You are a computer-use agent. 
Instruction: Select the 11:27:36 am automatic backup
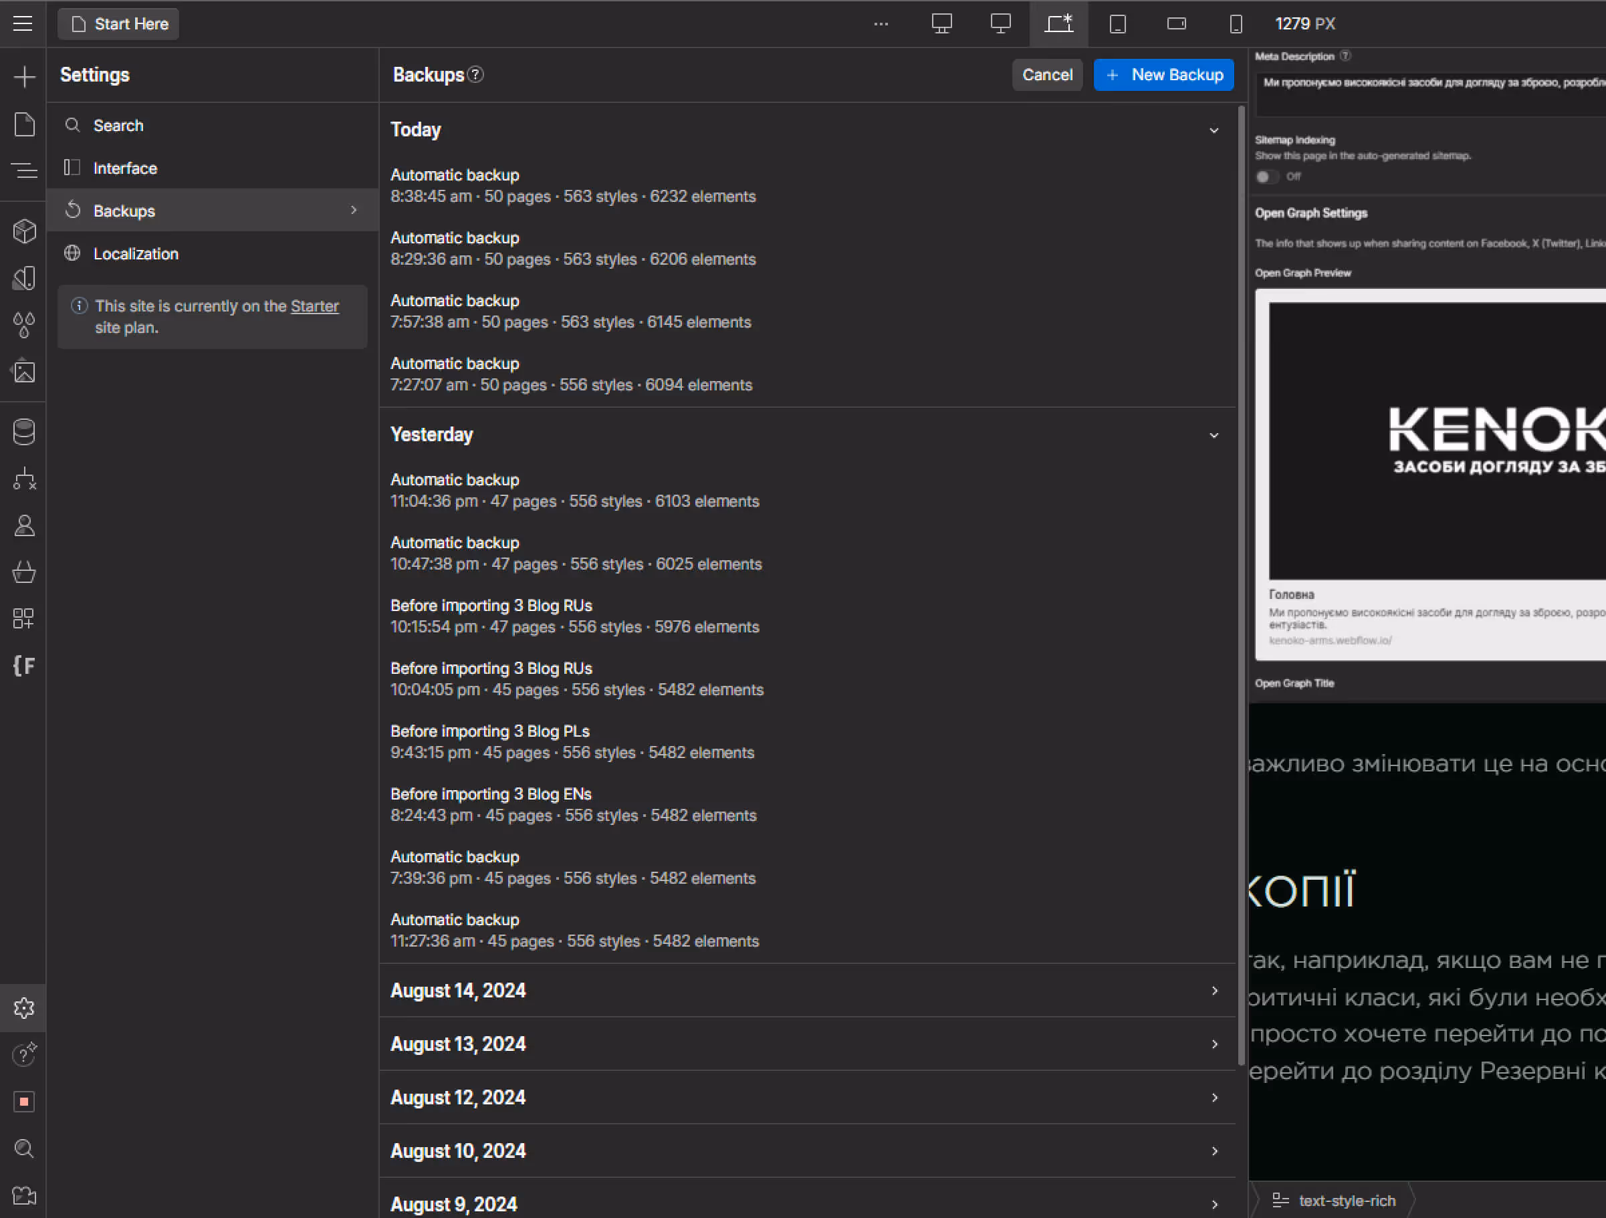(x=808, y=930)
